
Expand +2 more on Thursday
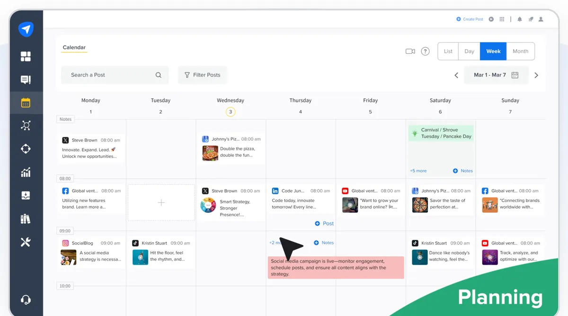point(275,243)
